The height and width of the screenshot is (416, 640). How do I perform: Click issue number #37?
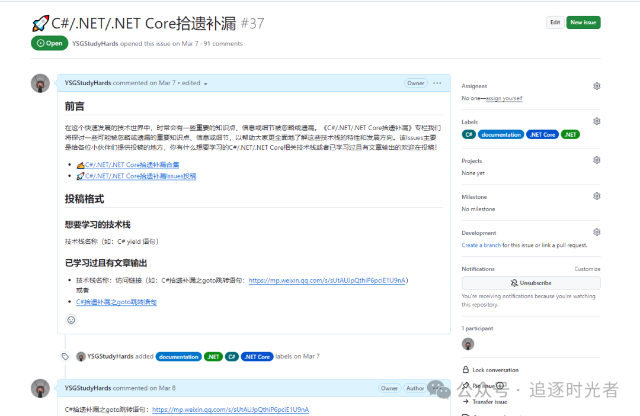point(252,23)
